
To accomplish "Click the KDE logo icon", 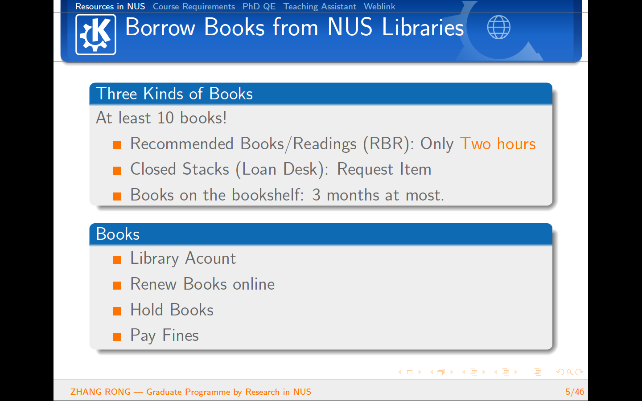I will [x=95, y=34].
